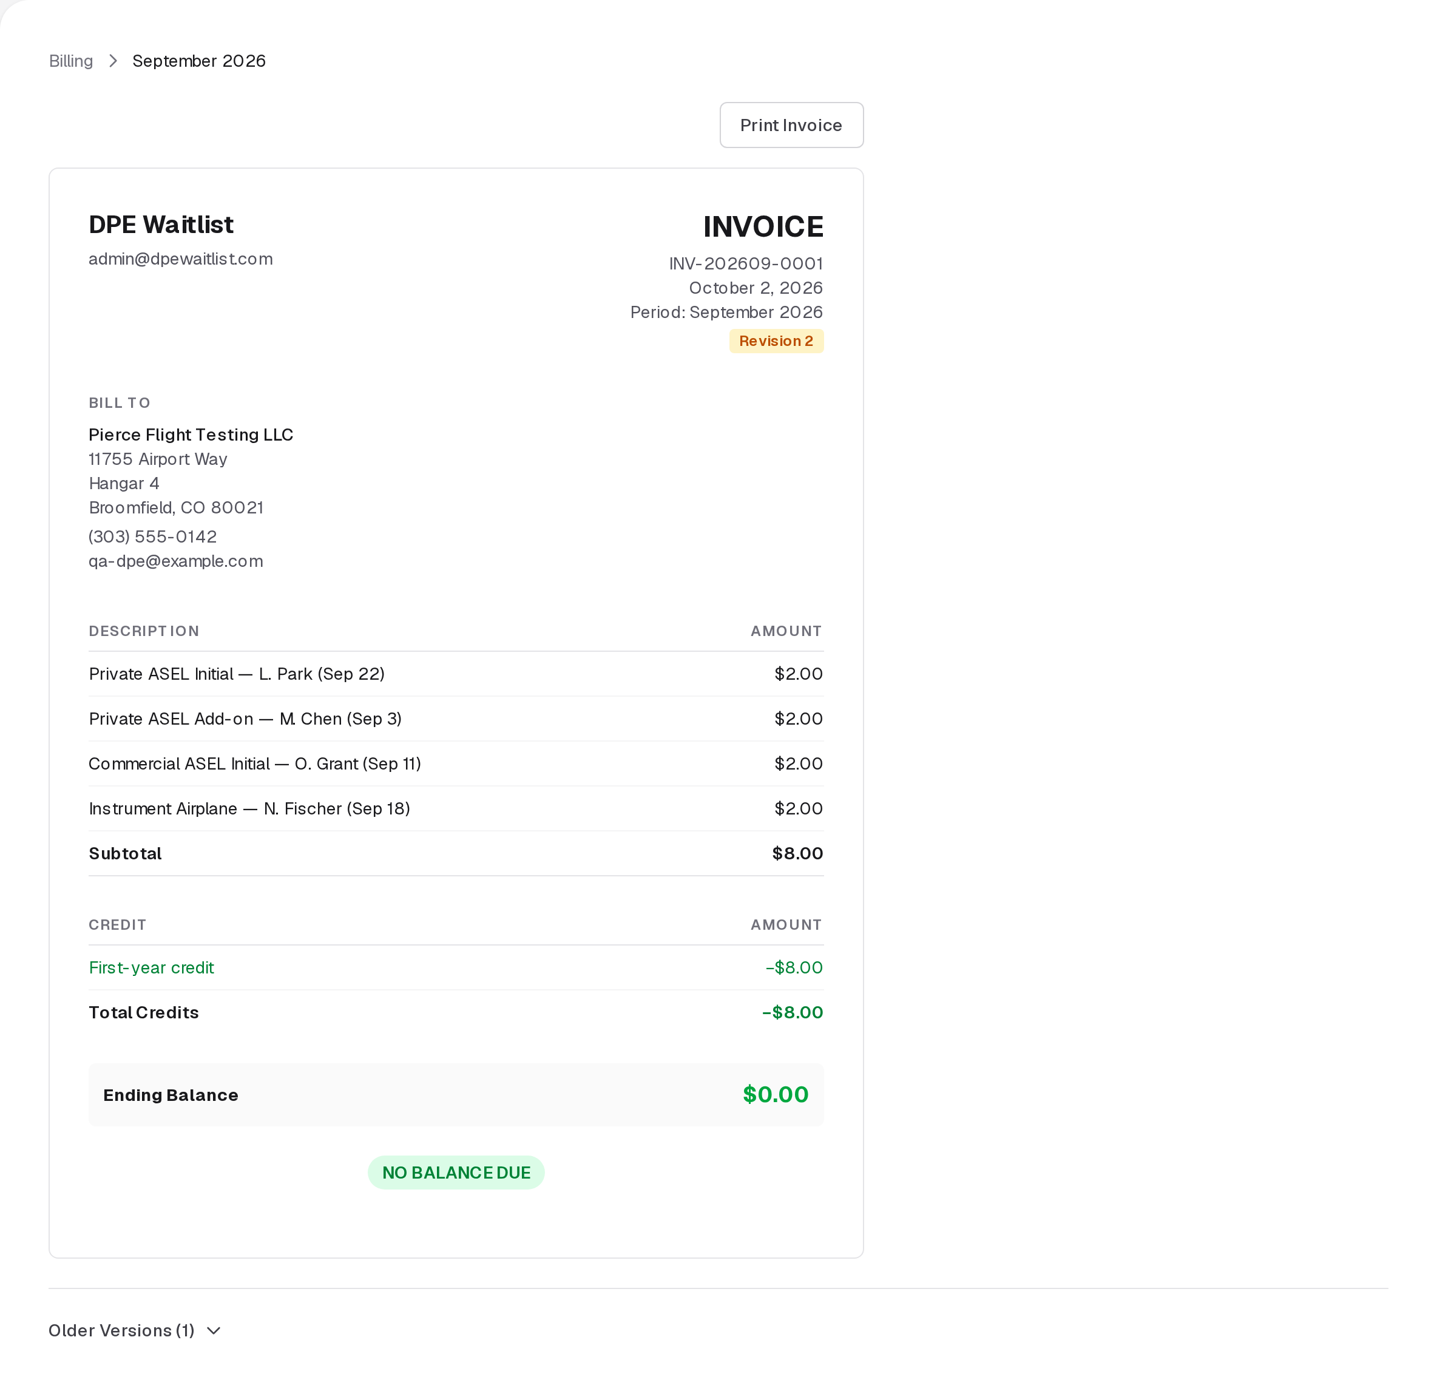Click the $0.00 ending balance amount

(x=776, y=1095)
